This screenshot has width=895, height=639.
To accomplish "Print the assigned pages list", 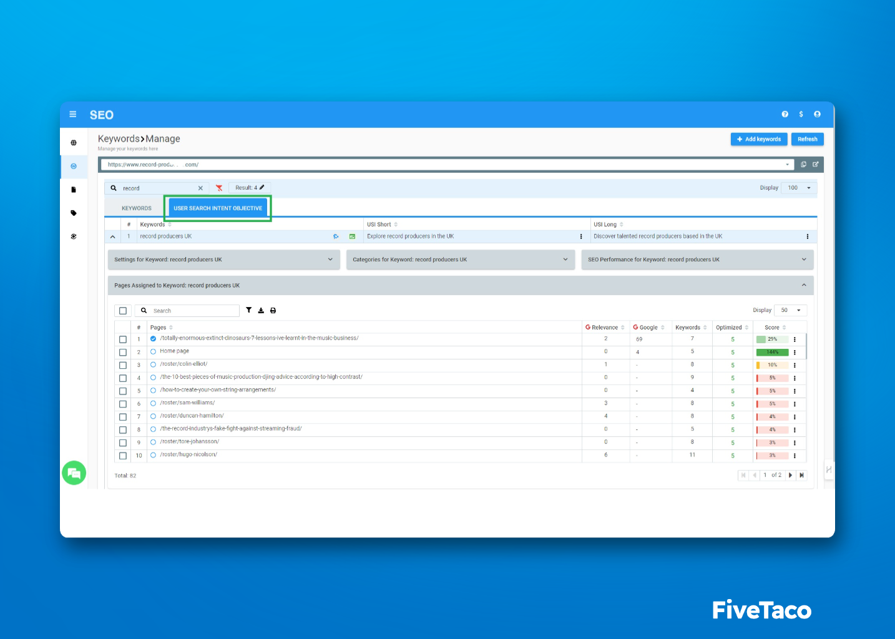I will tap(273, 310).
